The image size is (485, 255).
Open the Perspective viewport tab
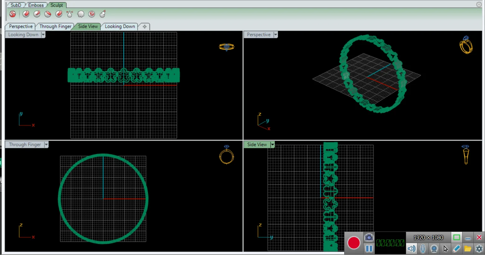[21, 27]
